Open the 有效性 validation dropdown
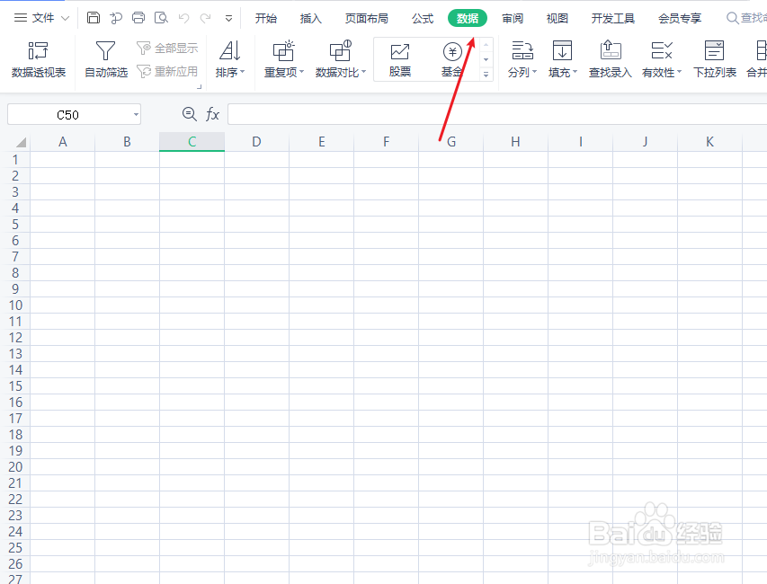The image size is (767, 584). [x=661, y=59]
